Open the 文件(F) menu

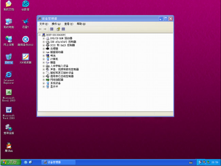tap(44, 24)
